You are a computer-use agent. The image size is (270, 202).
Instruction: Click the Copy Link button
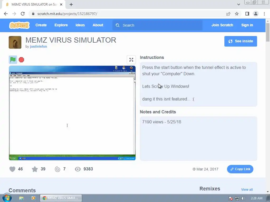[240, 169]
